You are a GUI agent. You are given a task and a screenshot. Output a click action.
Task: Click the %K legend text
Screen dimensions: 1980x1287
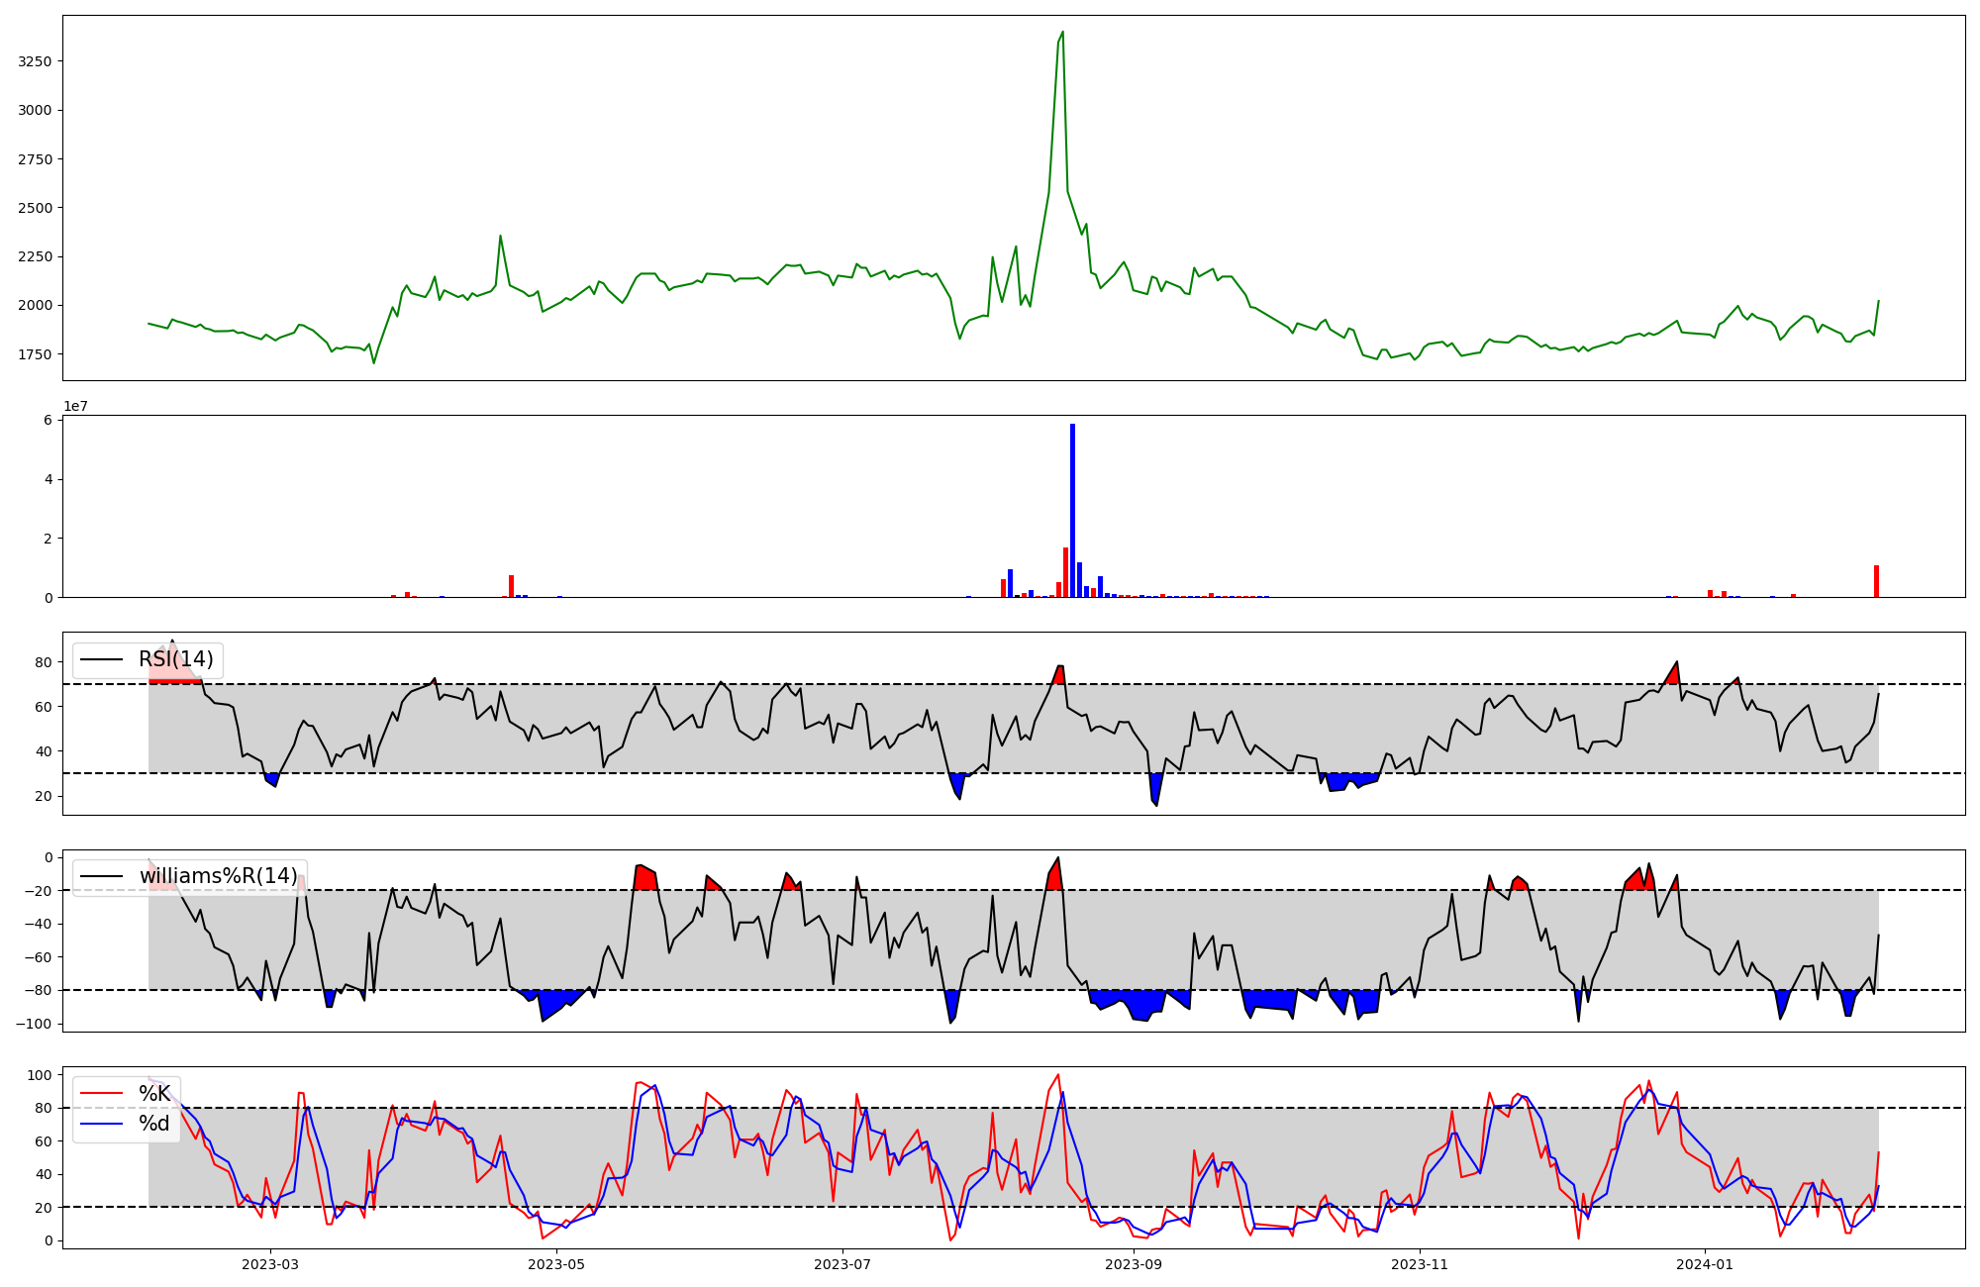click(154, 1094)
